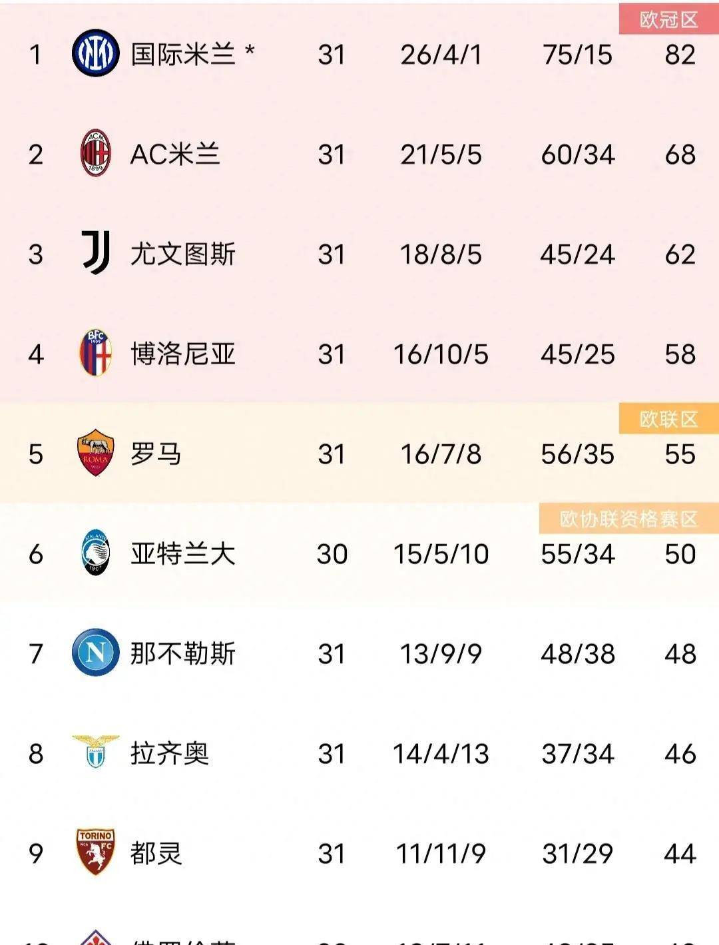Open the Atalanta club logo
Viewport: 719px width, 945px height.
point(95,553)
